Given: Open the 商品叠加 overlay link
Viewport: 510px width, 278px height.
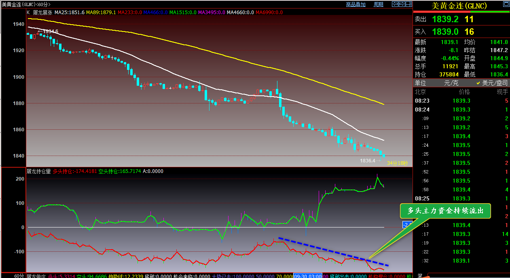Looking at the screenshot, I should [356, 4].
